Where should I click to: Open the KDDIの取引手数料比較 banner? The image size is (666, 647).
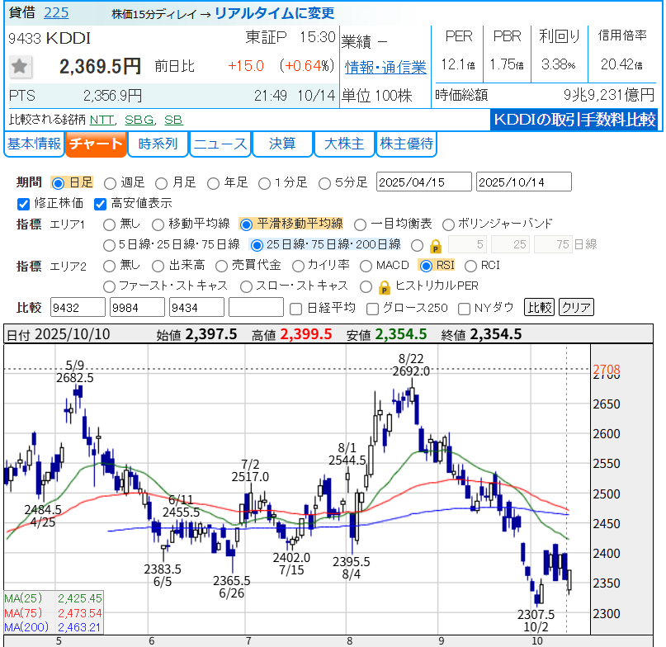(574, 120)
